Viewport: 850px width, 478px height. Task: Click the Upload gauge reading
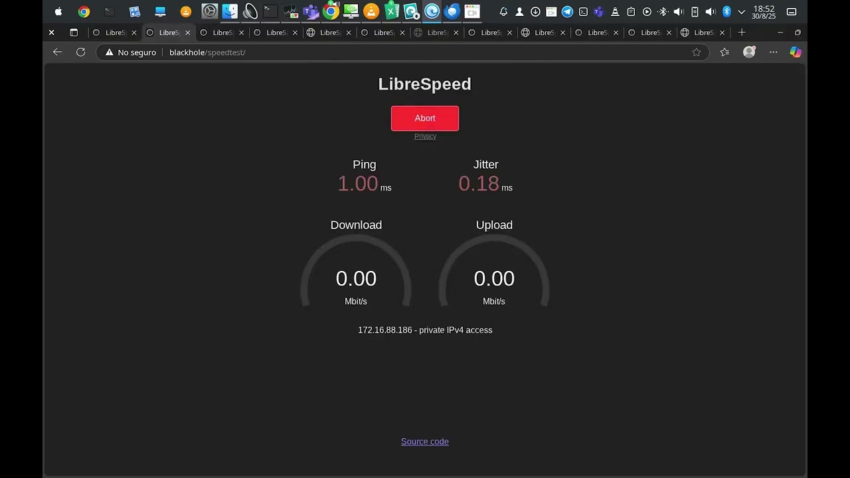(x=494, y=278)
